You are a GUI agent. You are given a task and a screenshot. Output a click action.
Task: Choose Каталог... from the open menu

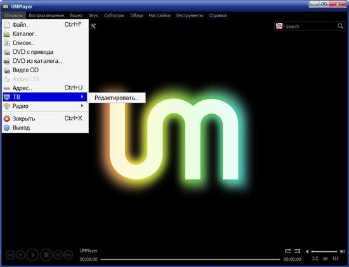45,34
